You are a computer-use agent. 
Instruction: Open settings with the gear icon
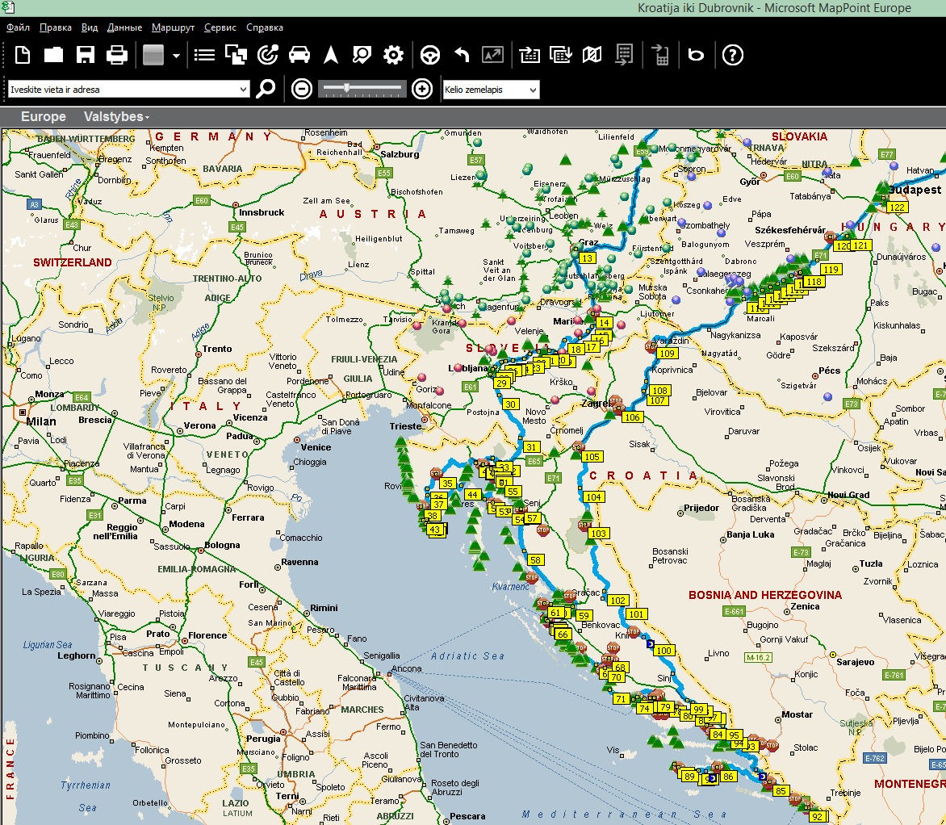(393, 56)
